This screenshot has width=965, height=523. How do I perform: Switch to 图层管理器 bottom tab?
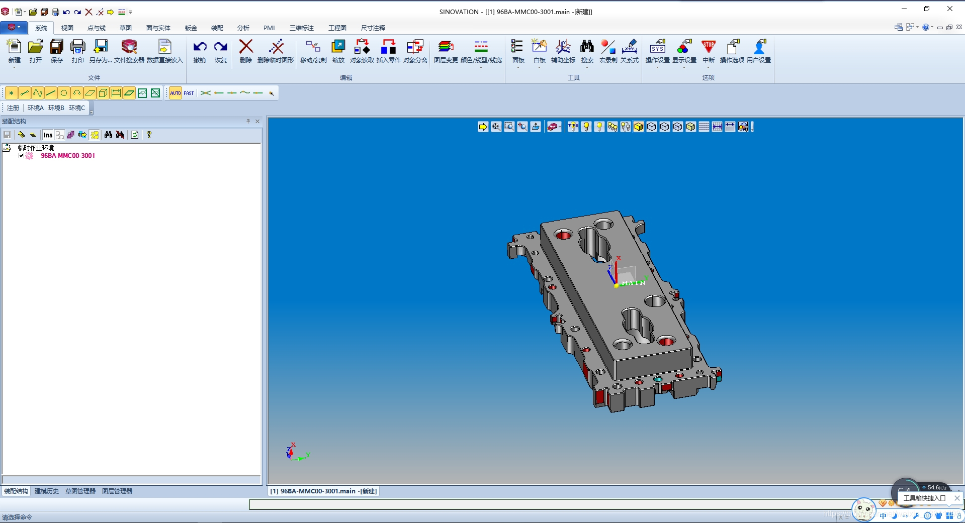point(117,491)
